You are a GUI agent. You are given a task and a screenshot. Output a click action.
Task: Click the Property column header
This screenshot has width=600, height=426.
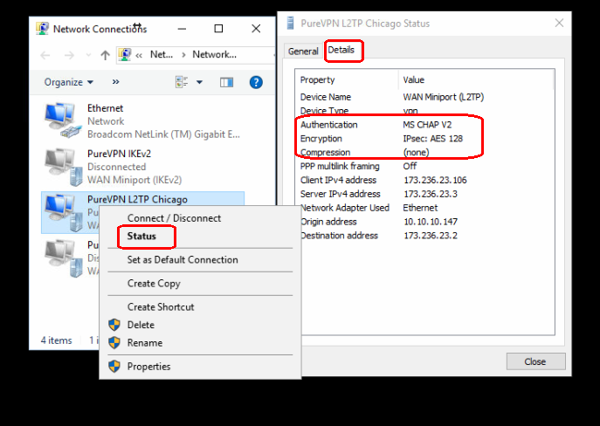coord(347,80)
